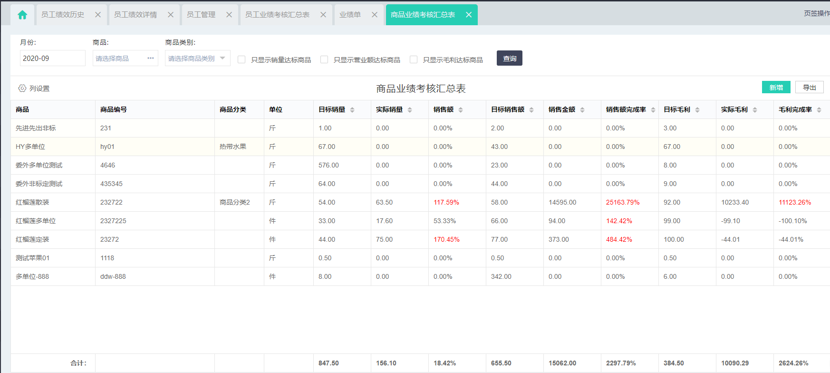Click the red 142.42% value
This screenshot has height=373, width=830.
619,221
